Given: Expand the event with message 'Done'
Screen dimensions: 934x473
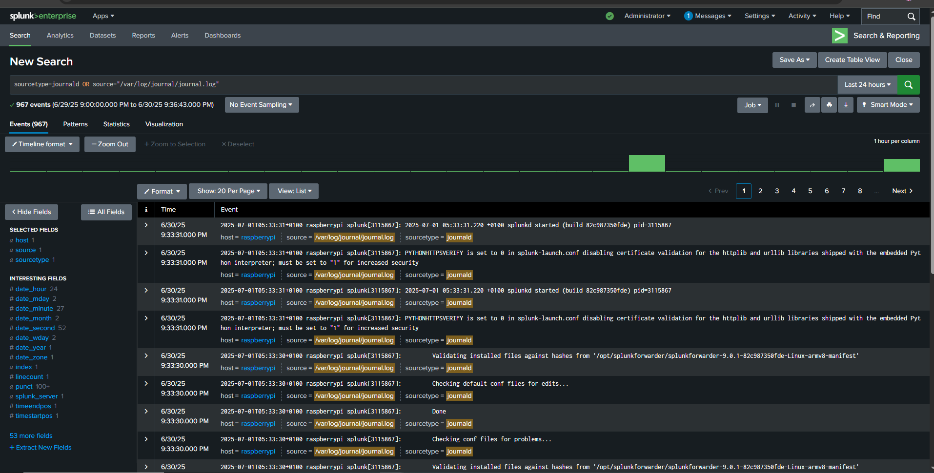Looking at the screenshot, I should tap(146, 411).
